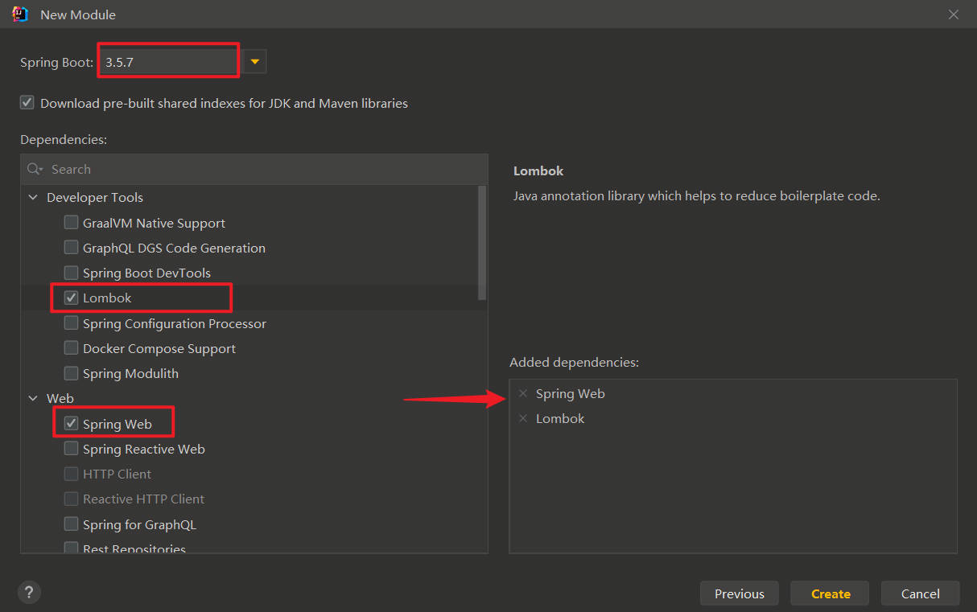977x612 pixels.
Task: Close the New Module dialog
Action: (x=954, y=14)
